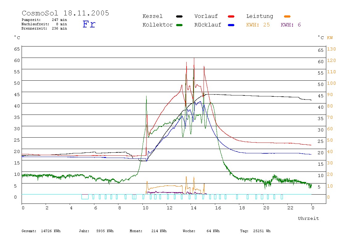Click the "Brennerzeit:" label
354x250 pixels.
[34, 28]
